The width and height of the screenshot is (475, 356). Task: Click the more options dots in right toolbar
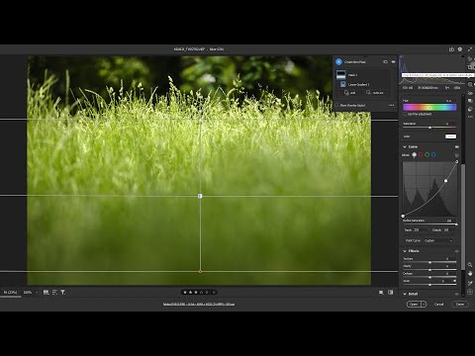pos(470,117)
